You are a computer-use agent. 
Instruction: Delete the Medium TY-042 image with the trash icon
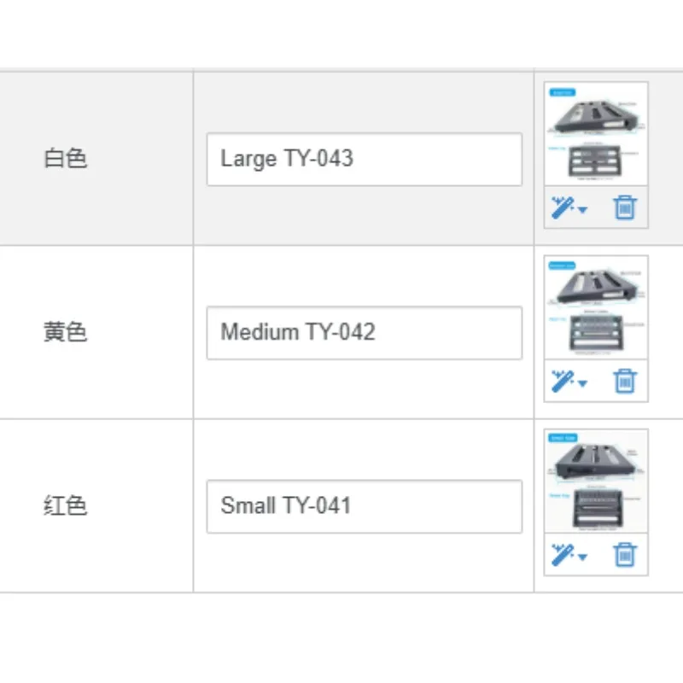pos(625,381)
